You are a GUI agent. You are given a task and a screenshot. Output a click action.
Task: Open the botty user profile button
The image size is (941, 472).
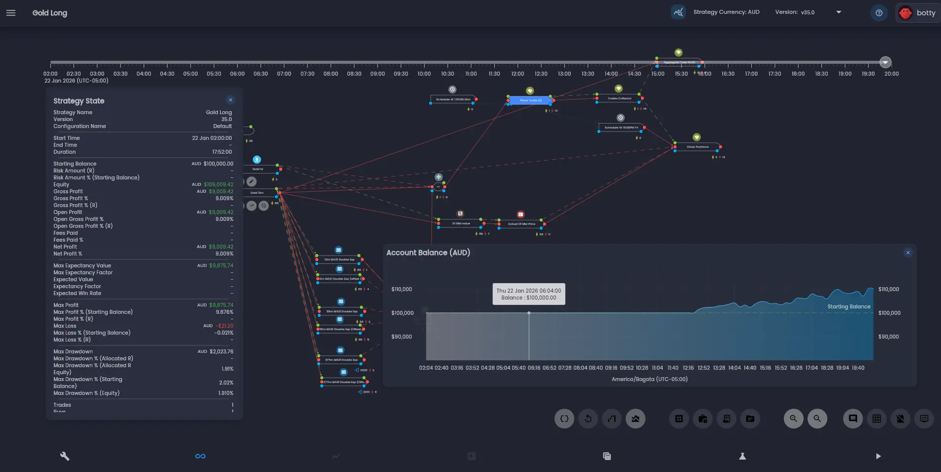click(918, 13)
